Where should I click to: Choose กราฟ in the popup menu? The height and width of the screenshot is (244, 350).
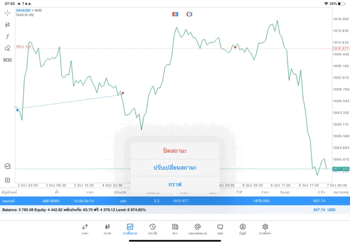pyautogui.click(x=175, y=184)
